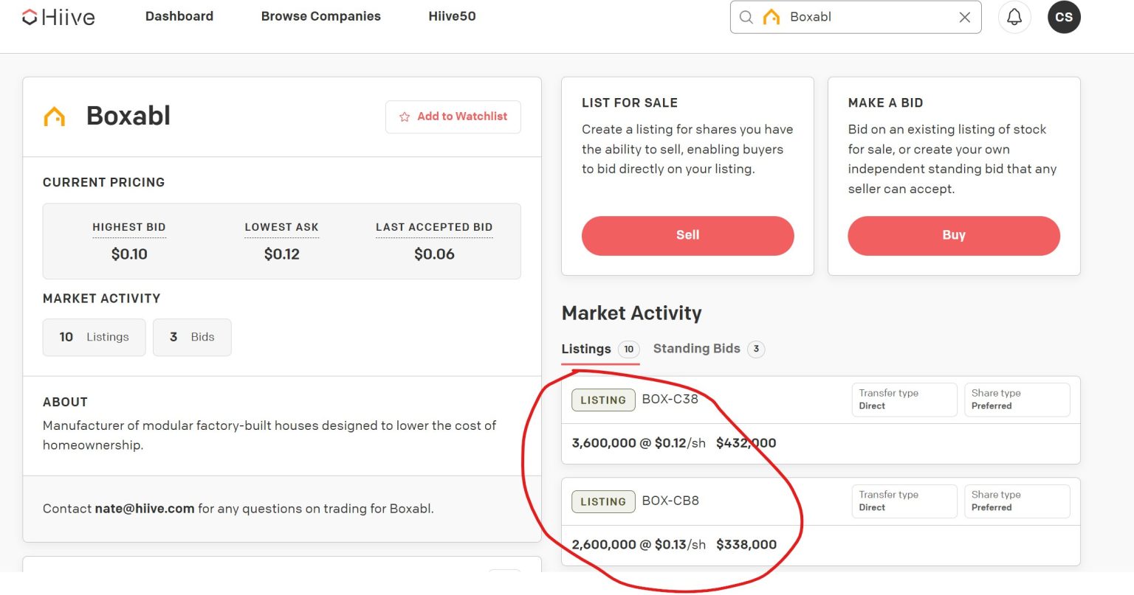Click the Hiive logo
The width and height of the screenshot is (1134, 595).
point(58,17)
